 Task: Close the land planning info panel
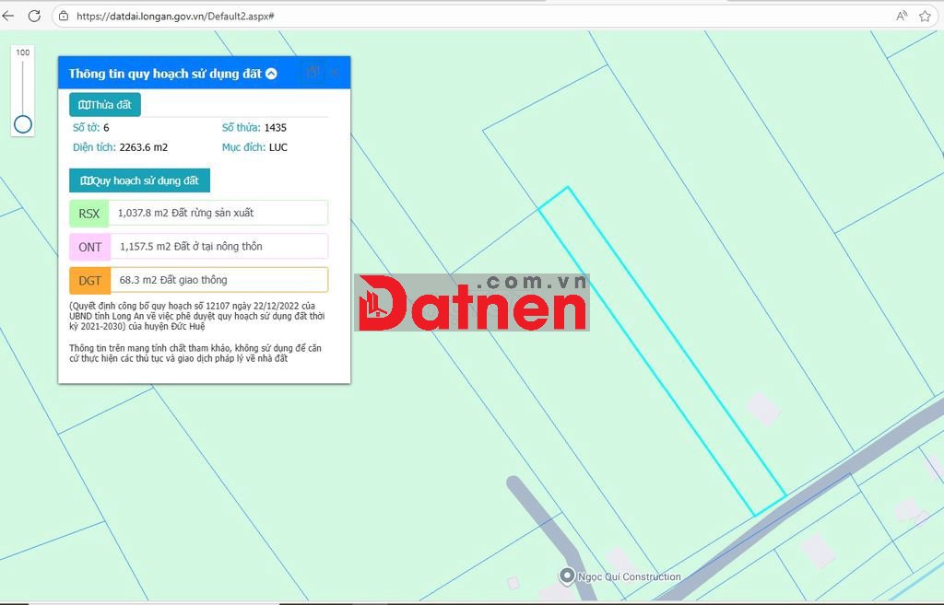click(335, 72)
